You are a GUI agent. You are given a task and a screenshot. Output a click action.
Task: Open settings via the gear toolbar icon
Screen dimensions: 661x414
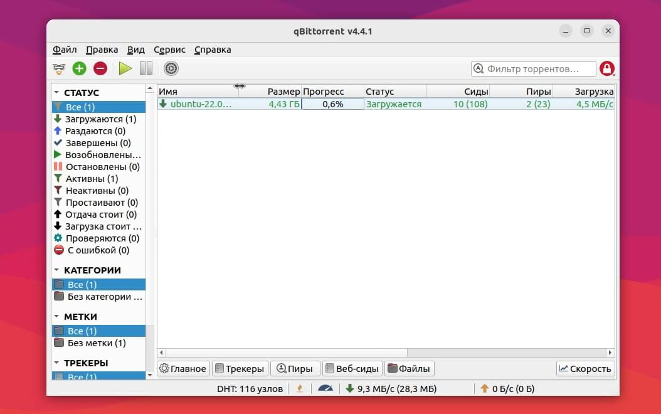pyautogui.click(x=171, y=68)
